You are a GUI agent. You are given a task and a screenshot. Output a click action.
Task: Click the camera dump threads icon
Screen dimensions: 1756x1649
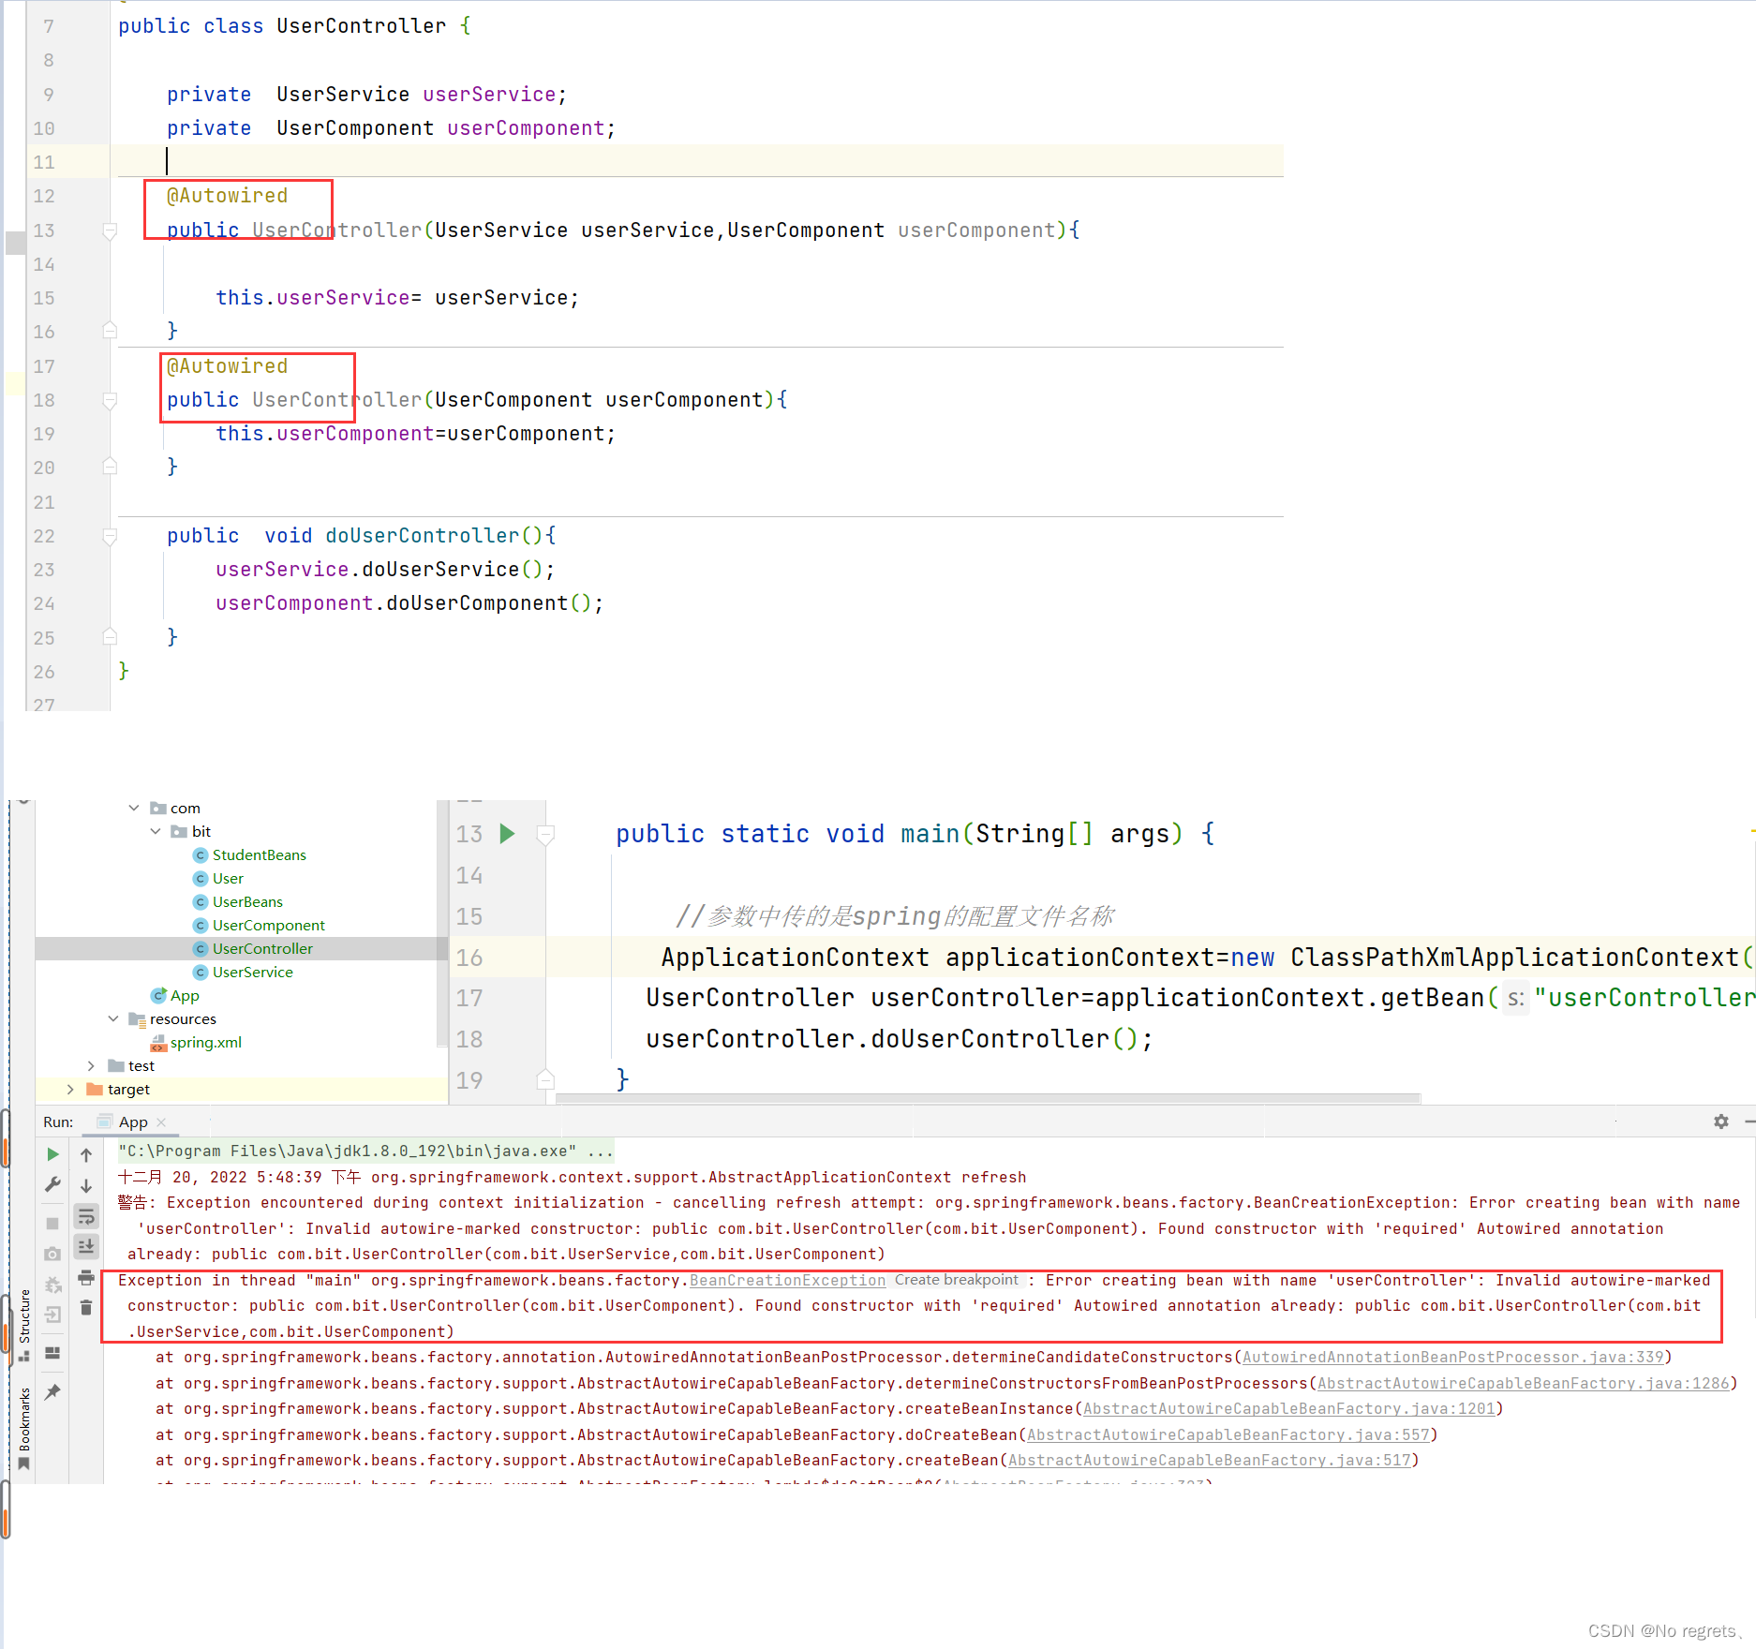pyautogui.click(x=52, y=1254)
